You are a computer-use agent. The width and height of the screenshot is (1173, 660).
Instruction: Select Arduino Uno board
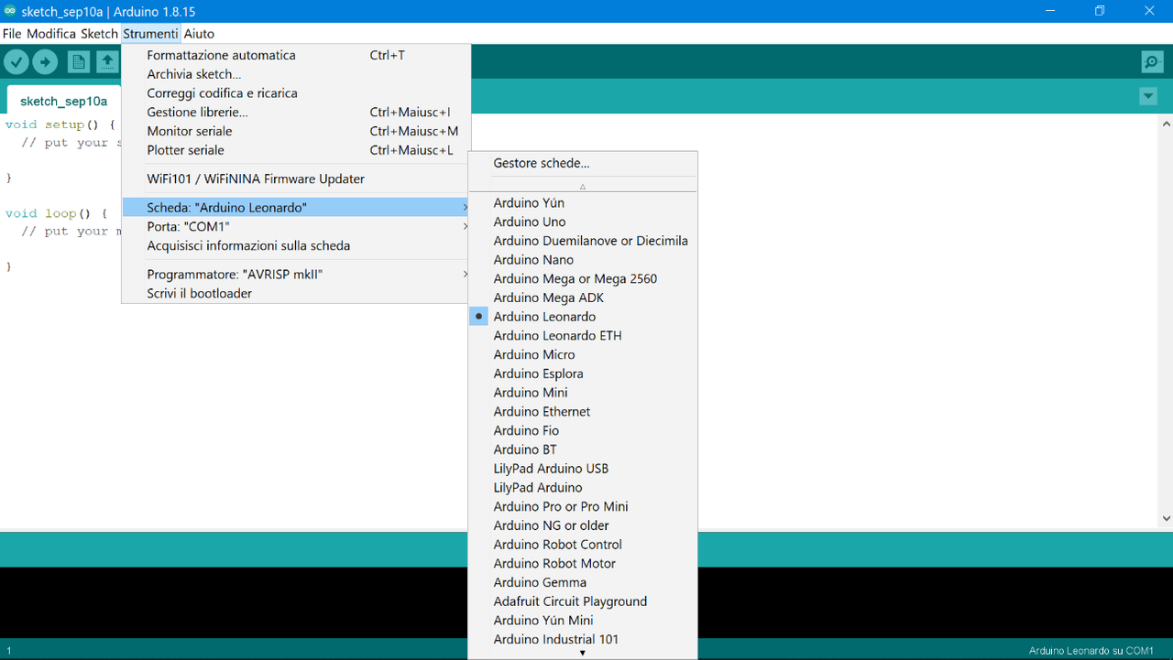coord(583,222)
